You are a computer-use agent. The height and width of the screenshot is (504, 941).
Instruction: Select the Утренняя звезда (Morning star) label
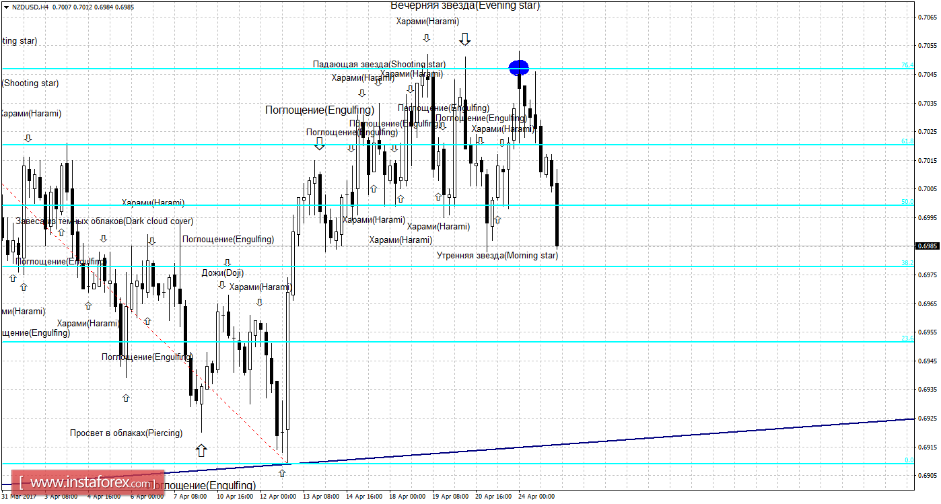(x=497, y=255)
